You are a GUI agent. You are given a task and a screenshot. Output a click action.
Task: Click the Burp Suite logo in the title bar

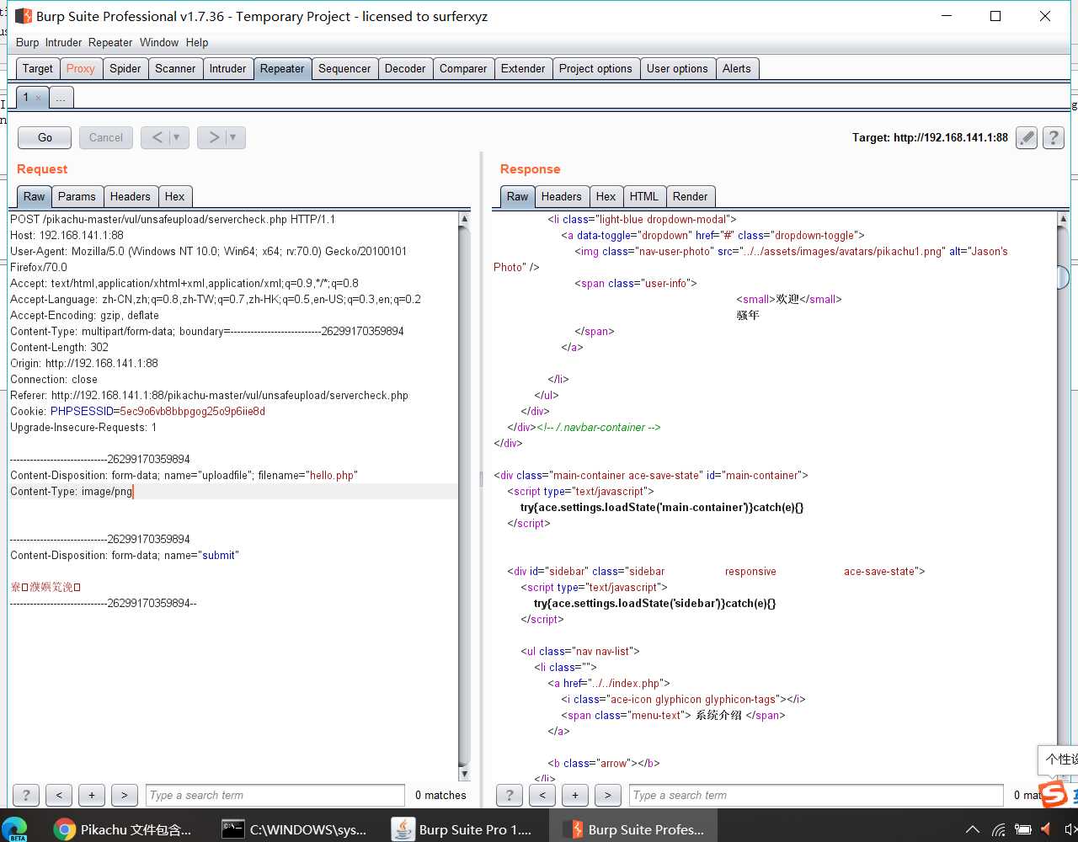(24, 16)
